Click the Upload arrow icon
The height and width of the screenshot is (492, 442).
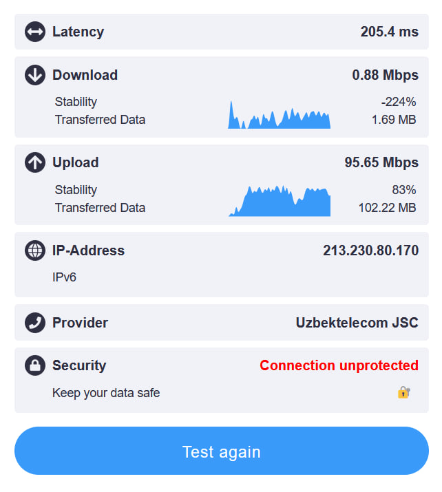(x=35, y=162)
